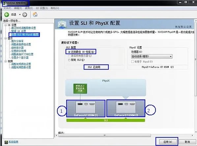The height and width of the screenshot is (146, 197).
Task: Maximize the NVIDIA control panel window
Action: [186, 2]
